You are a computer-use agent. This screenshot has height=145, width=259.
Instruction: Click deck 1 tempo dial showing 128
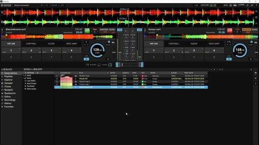97,50
